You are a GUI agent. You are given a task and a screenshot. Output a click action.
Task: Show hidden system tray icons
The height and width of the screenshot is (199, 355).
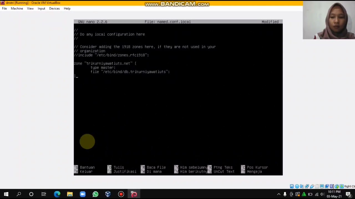[279, 194]
